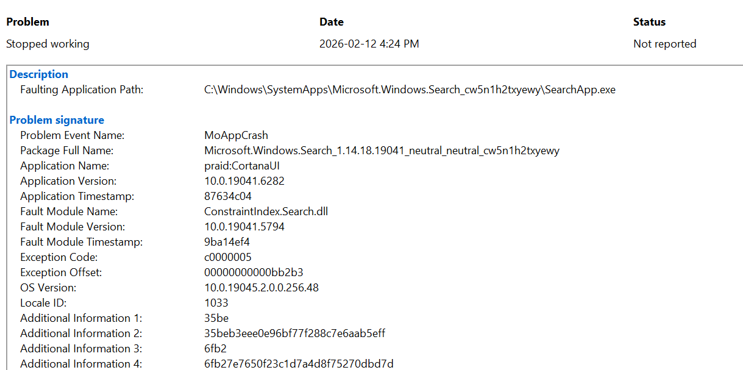743x370 pixels.
Task: Click the Problem signature section heading
Action: pos(57,120)
